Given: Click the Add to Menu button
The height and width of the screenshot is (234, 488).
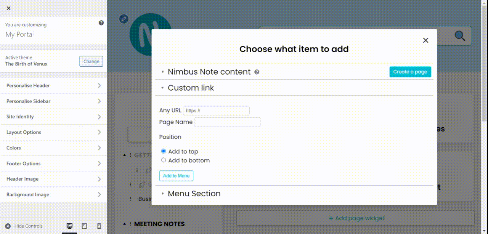Looking at the screenshot, I should [x=176, y=176].
